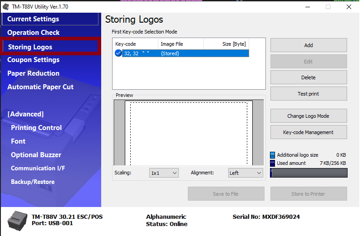This screenshot has height=236, width=363.
Task: Click the dark blue Used amount swatch
Action: (273, 163)
